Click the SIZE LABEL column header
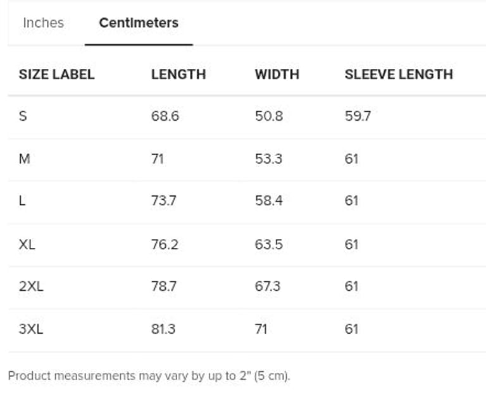 coord(56,74)
